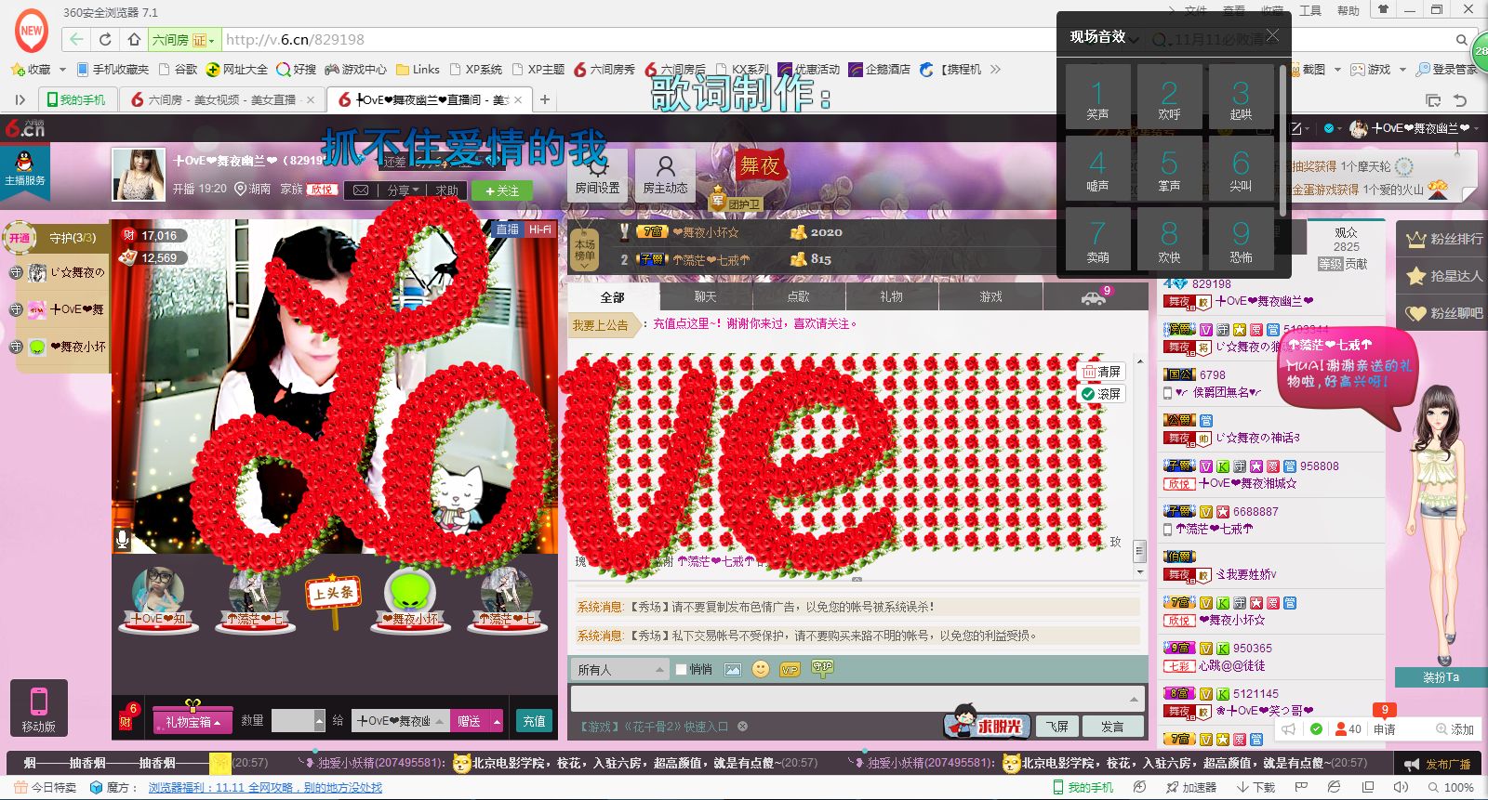Click the 守护 bubble icon

[x=821, y=668]
